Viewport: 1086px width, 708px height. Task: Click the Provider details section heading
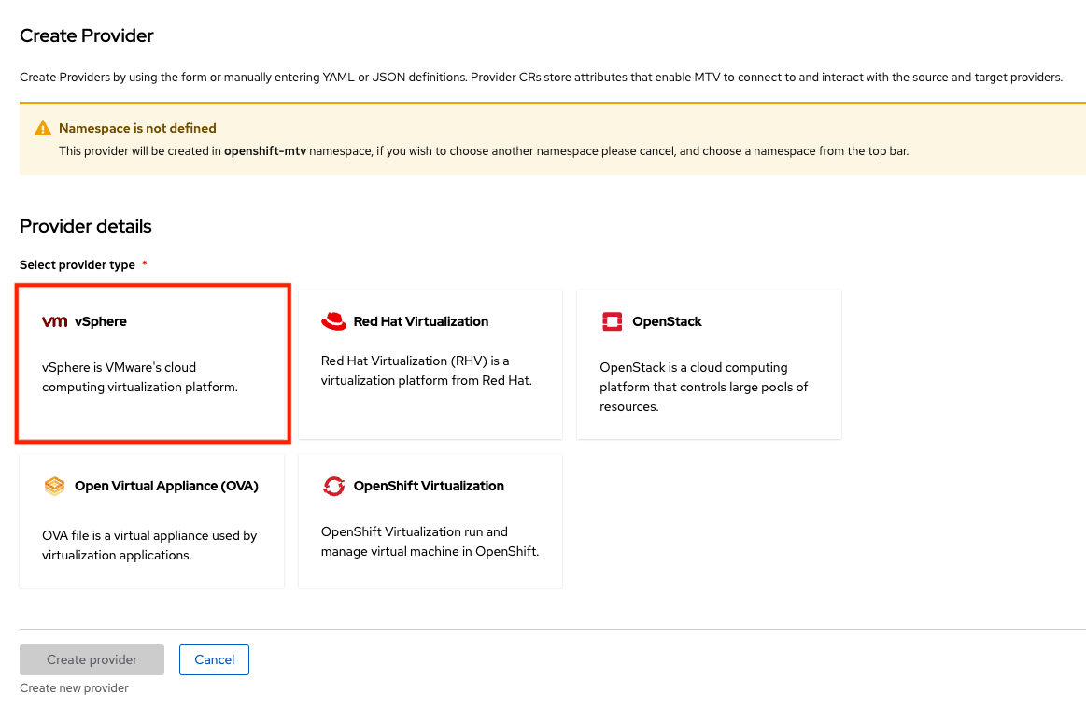(x=85, y=226)
